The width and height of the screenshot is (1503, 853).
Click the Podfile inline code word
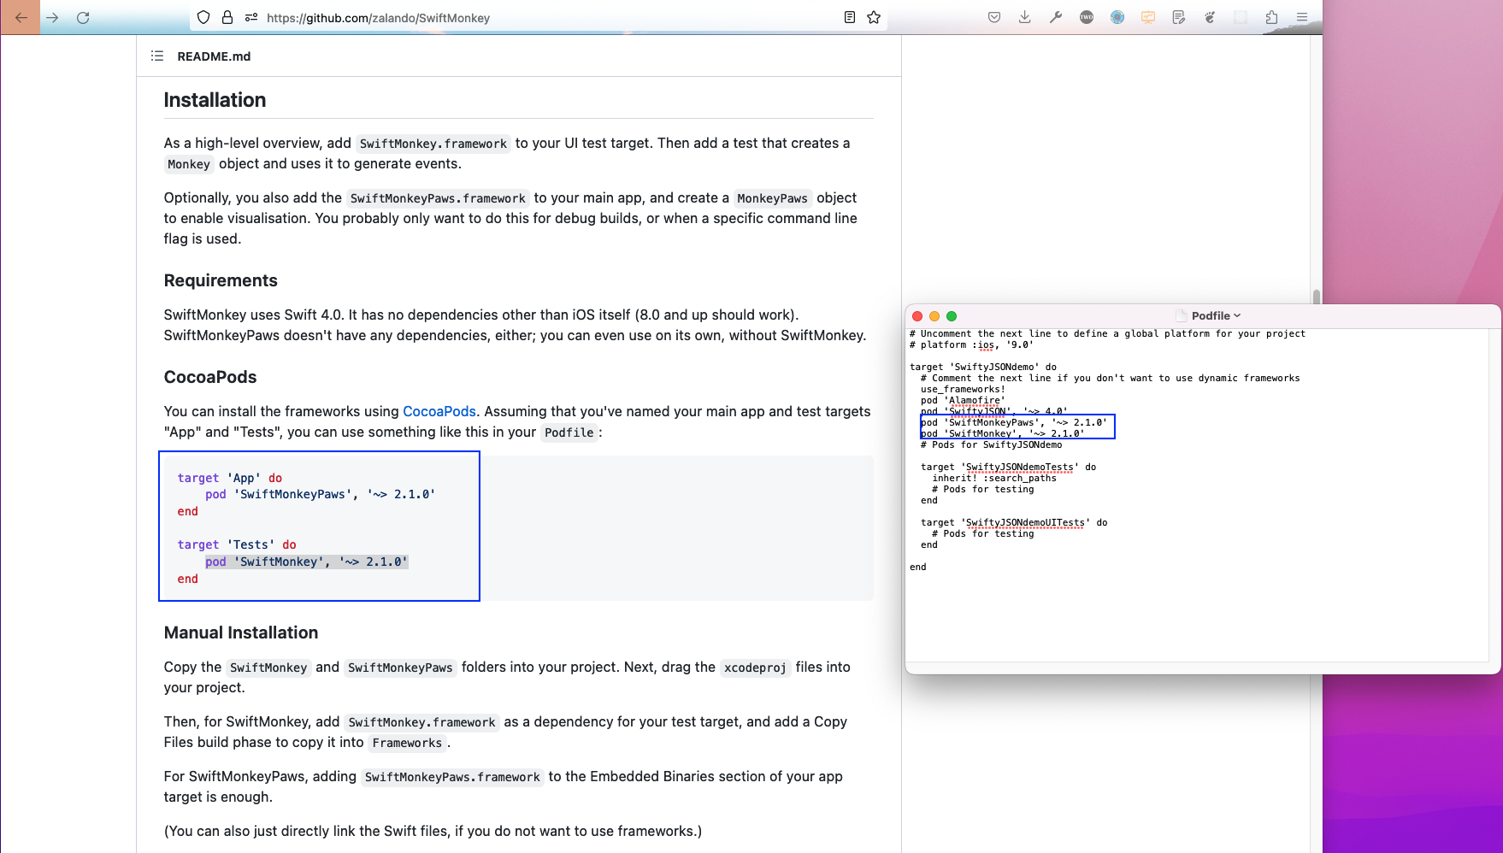pyautogui.click(x=569, y=432)
